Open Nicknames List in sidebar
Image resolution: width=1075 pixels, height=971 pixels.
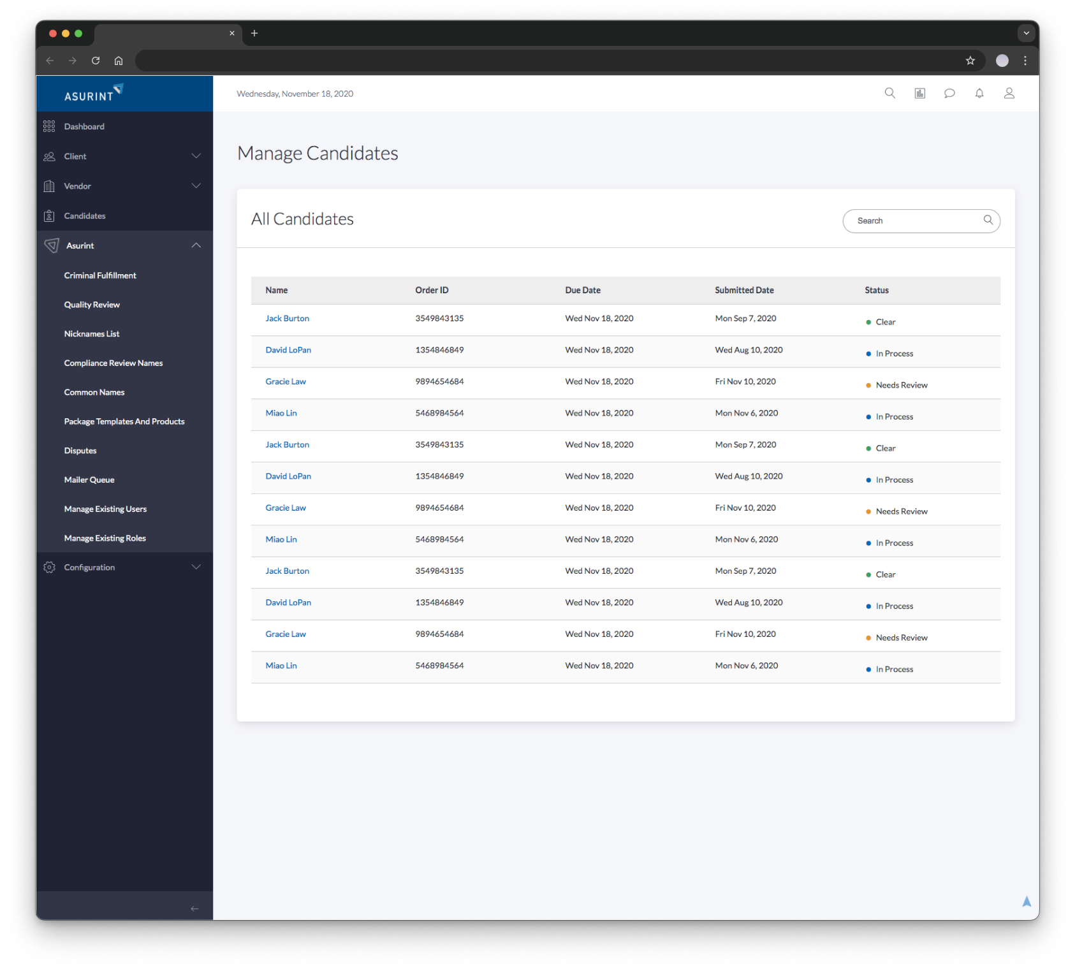pyautogui.click(x=92, y=334)
